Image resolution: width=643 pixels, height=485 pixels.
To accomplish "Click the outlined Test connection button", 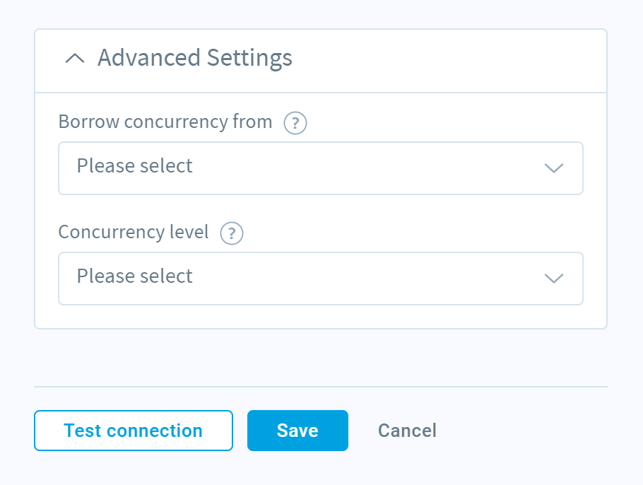I will tap(134, 431).
